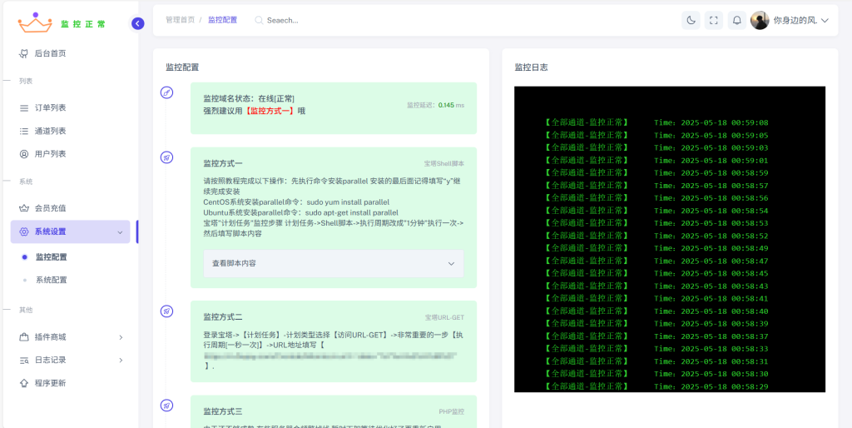The height and width of the screenshot is (428, 852).
Task: Open 程序更新 menu item
Action: pos(50,383)
